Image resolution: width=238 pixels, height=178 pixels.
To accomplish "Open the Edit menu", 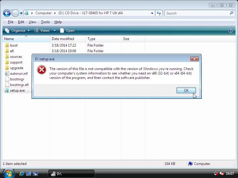I will point(21,22).
